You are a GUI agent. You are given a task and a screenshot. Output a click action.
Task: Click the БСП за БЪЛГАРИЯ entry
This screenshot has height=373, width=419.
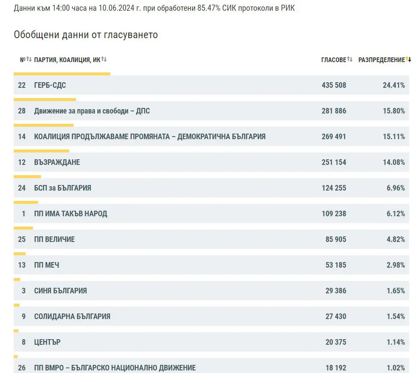[x=62, y=188]
